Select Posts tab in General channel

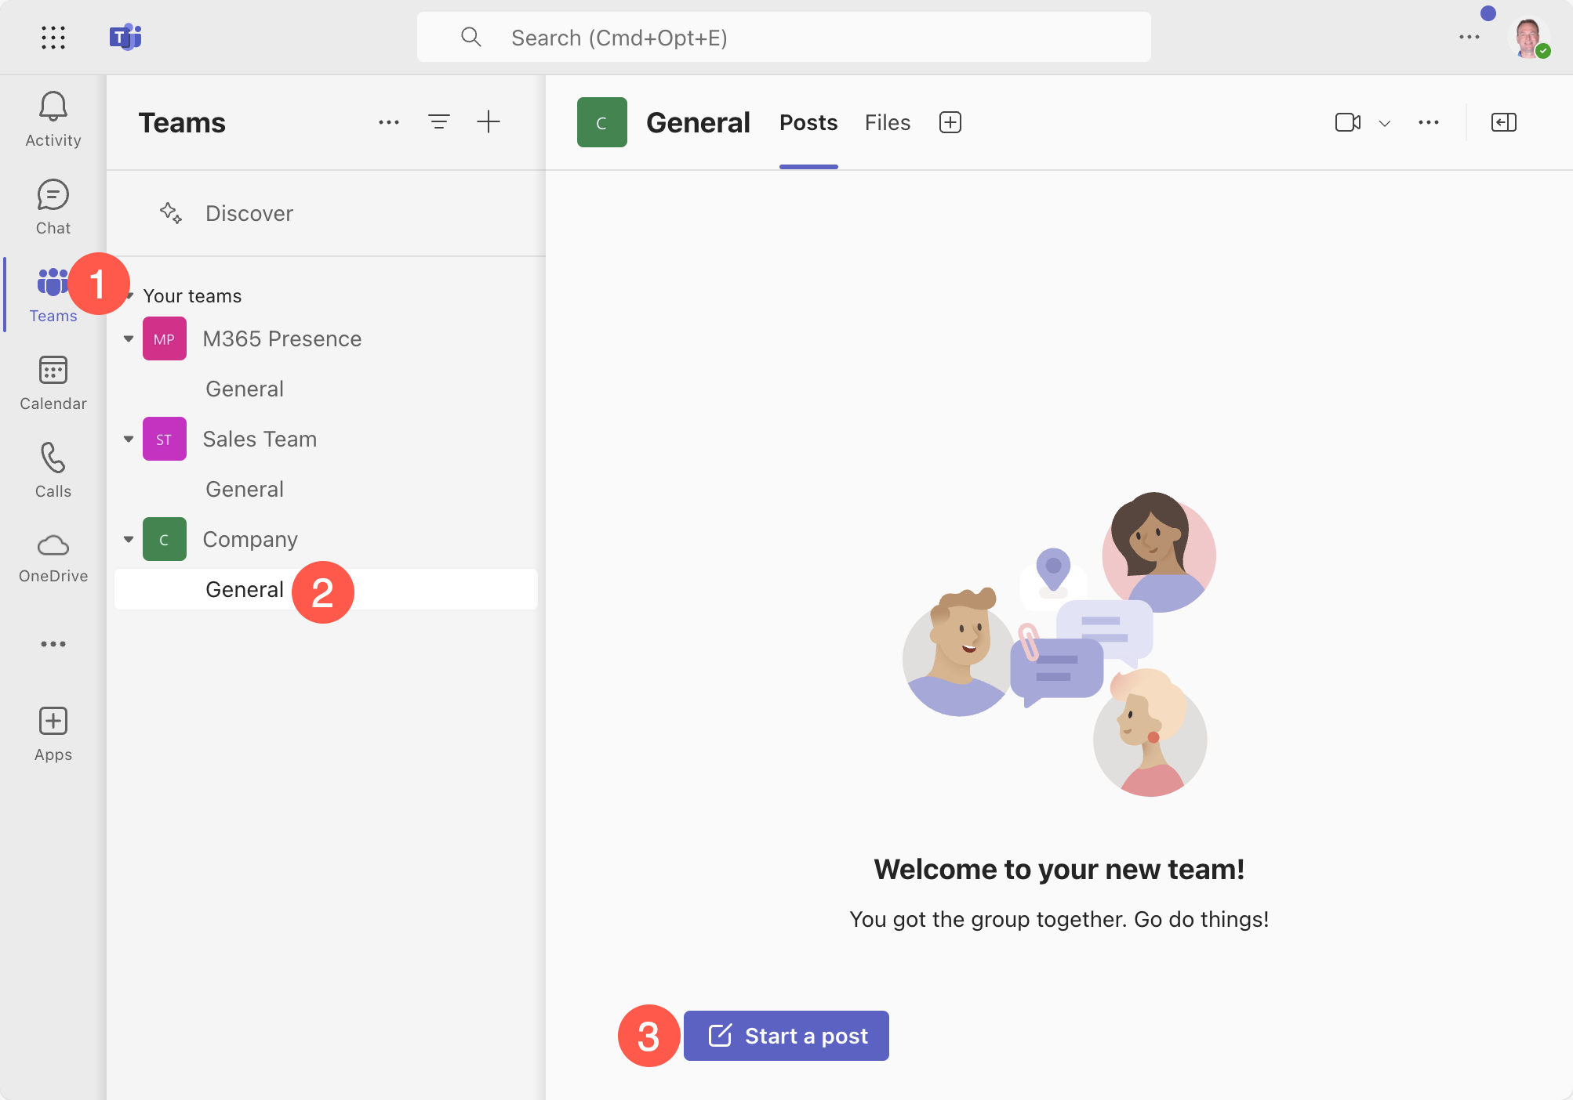pyautogui.click(x=808, y=121)
